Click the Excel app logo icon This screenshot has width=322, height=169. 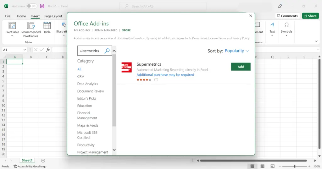point(6,6)
